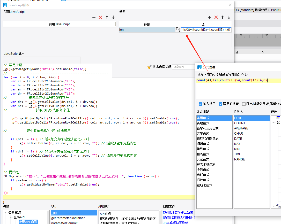Image resolution: width=281 pixels, height=224 pixels.
Task: Select the len parameter name cell
Action: [x=147, y=30]
